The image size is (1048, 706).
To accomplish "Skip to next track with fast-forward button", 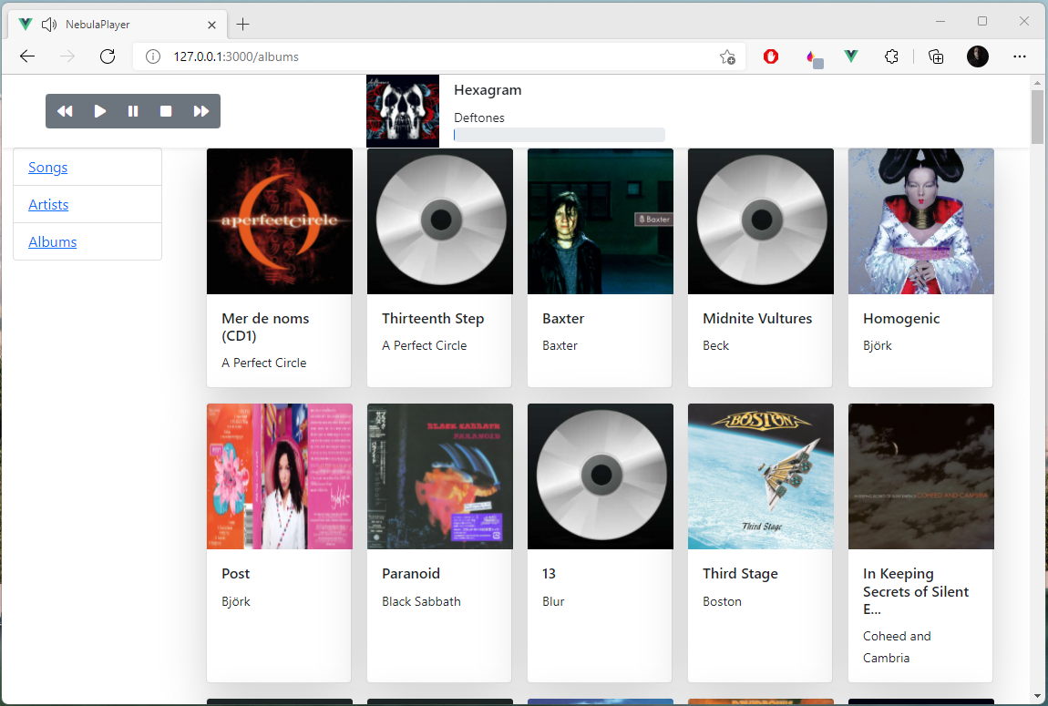I will tap(200, 111).
